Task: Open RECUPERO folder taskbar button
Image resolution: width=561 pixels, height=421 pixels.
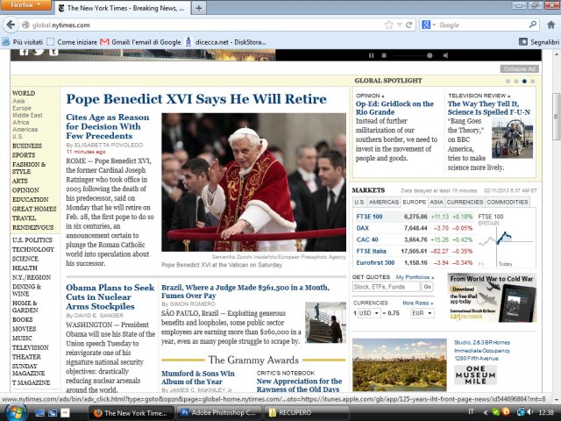Action: pos(306,413)
